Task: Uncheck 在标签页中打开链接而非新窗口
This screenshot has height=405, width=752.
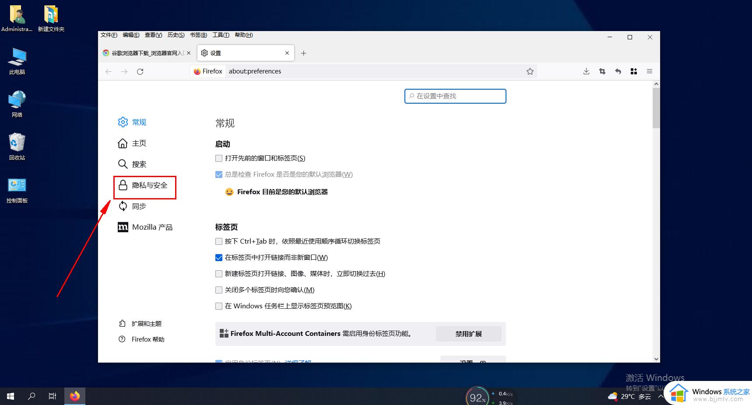Action: (219, 258)
